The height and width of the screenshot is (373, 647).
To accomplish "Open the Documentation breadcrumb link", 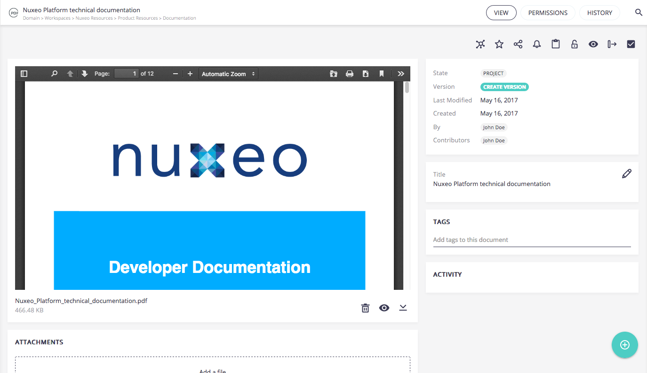I will tap(179, 18).
